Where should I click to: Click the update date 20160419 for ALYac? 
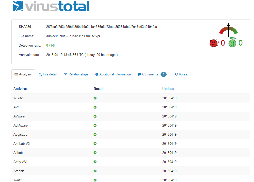pos(169,98)
